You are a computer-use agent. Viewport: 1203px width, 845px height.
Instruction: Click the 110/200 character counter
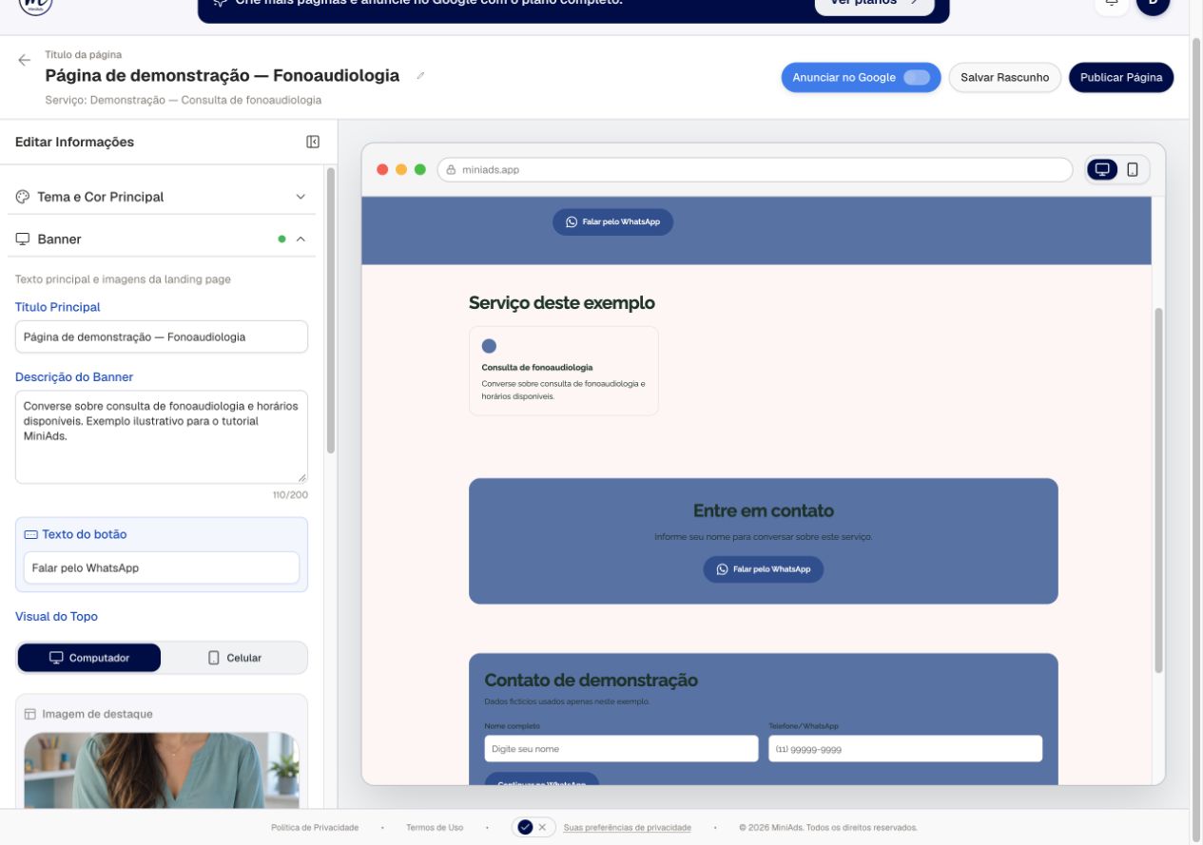pos(290,495)
